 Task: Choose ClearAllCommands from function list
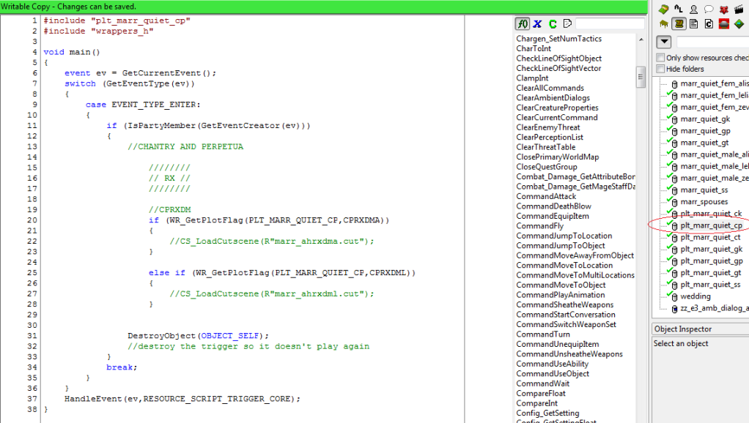pos(550,88)
